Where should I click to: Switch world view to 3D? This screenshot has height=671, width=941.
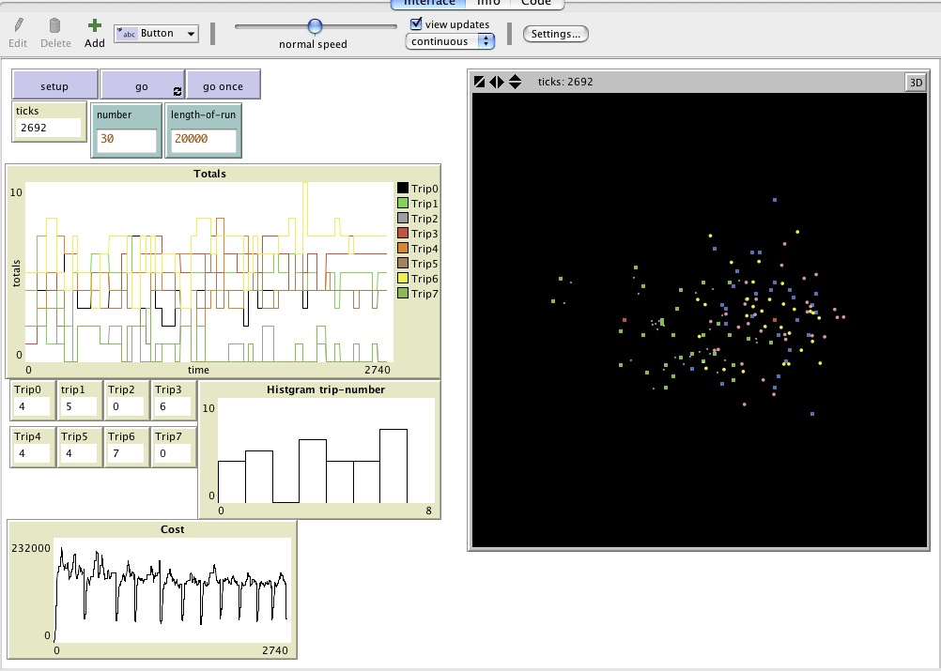tap(916, 83)
